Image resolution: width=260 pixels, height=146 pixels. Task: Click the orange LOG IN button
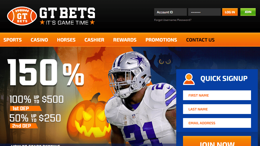tap(230, 12)
